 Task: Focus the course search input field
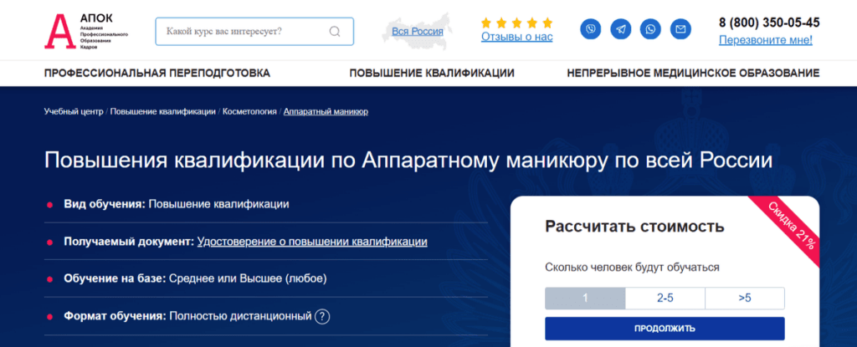tap(243, 32)
